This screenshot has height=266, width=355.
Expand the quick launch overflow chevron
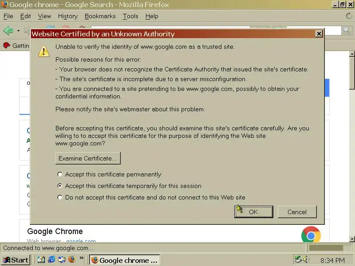coord(82,258)
